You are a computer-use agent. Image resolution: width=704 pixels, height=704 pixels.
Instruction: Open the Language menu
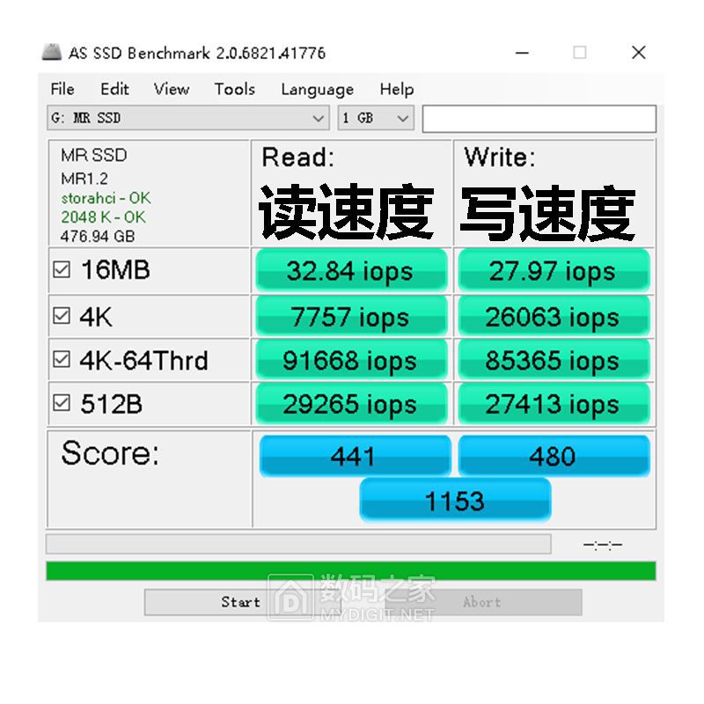pos(318,90)
